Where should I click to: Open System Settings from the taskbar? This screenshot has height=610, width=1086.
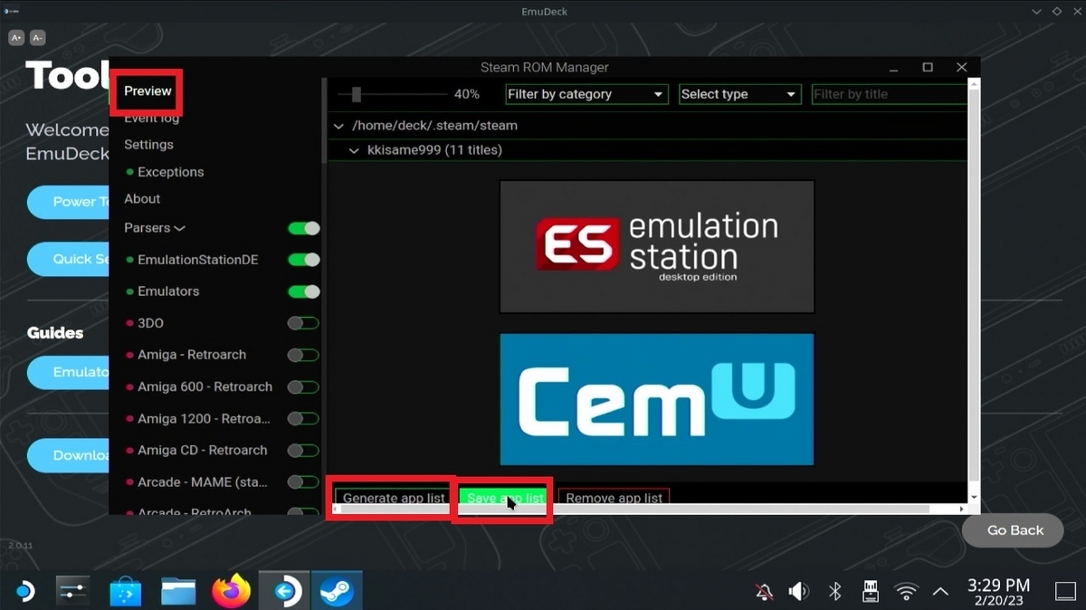[71, 592]
